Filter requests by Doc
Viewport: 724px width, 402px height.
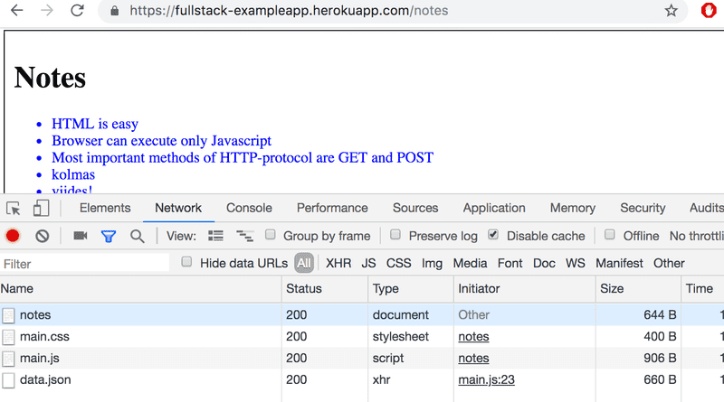pos(544,263)
